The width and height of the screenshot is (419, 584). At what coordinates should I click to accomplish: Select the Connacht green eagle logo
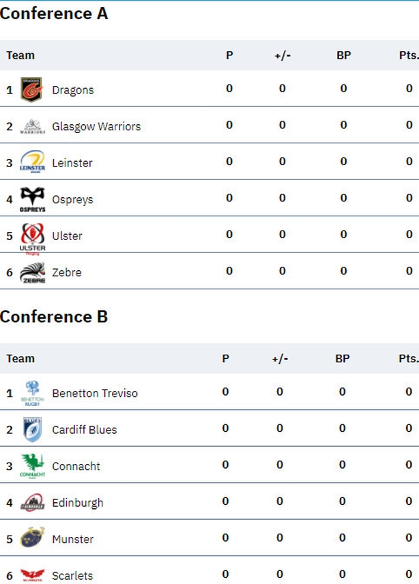pyautogui.click(x=32, y=466)
